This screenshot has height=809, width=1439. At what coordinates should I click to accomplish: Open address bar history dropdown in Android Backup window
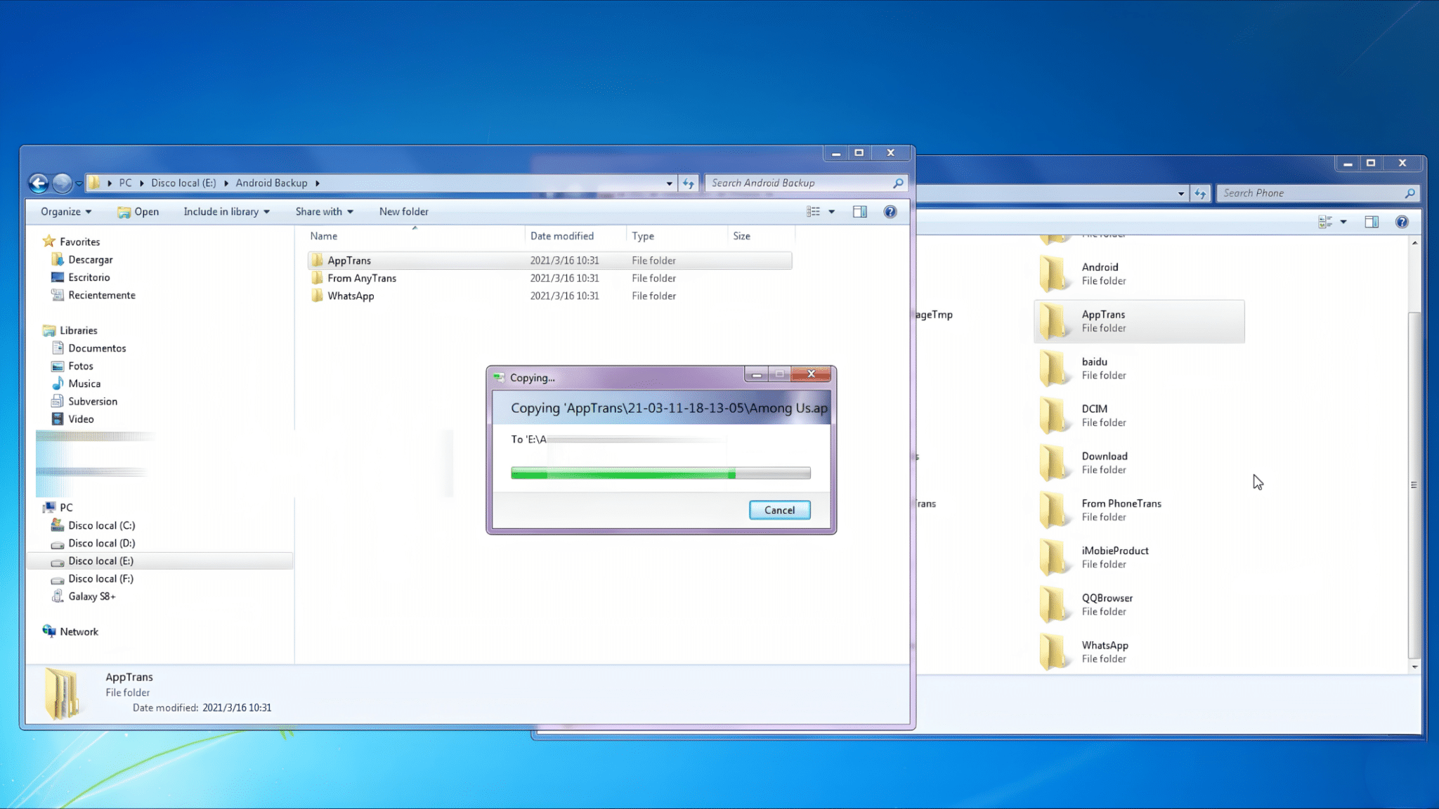(x=669, y=183)
